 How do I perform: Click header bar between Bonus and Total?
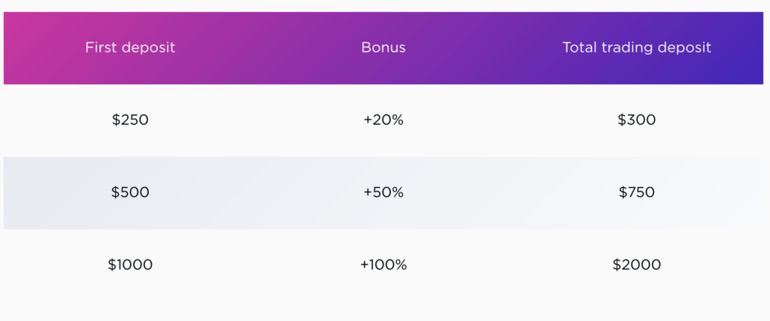point(484,47)
